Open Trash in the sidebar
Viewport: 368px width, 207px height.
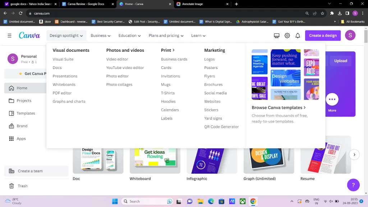point(22,186)
